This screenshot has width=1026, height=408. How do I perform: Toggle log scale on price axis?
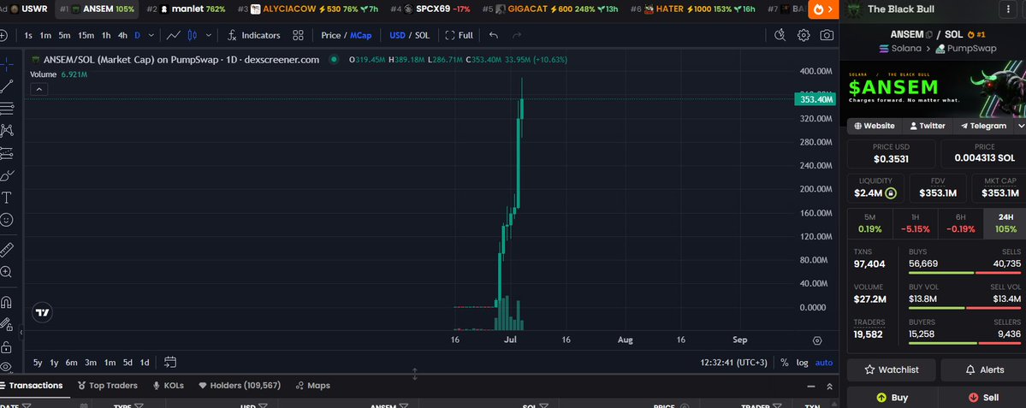(x=802, y=362)
